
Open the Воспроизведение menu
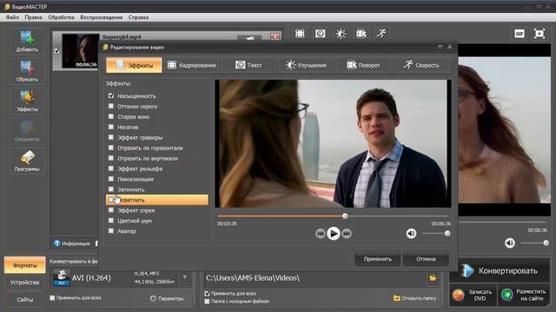(x=101, y=17)
